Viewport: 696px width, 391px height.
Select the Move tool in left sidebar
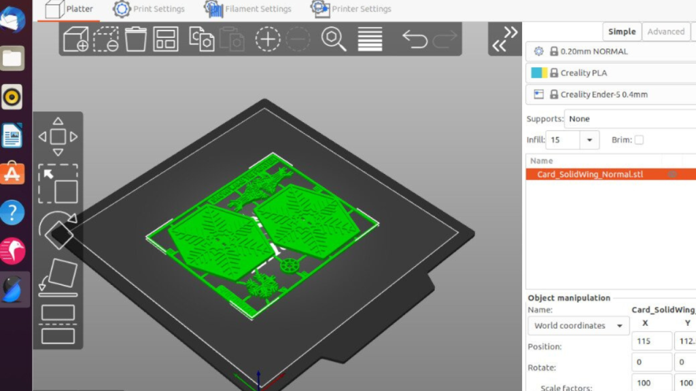pos(58,136)
